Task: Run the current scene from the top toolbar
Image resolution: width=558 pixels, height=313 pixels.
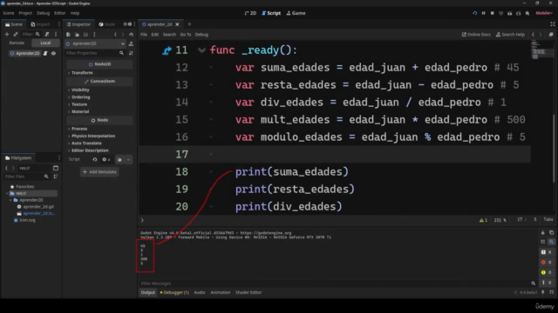Action: pos(509,13)
